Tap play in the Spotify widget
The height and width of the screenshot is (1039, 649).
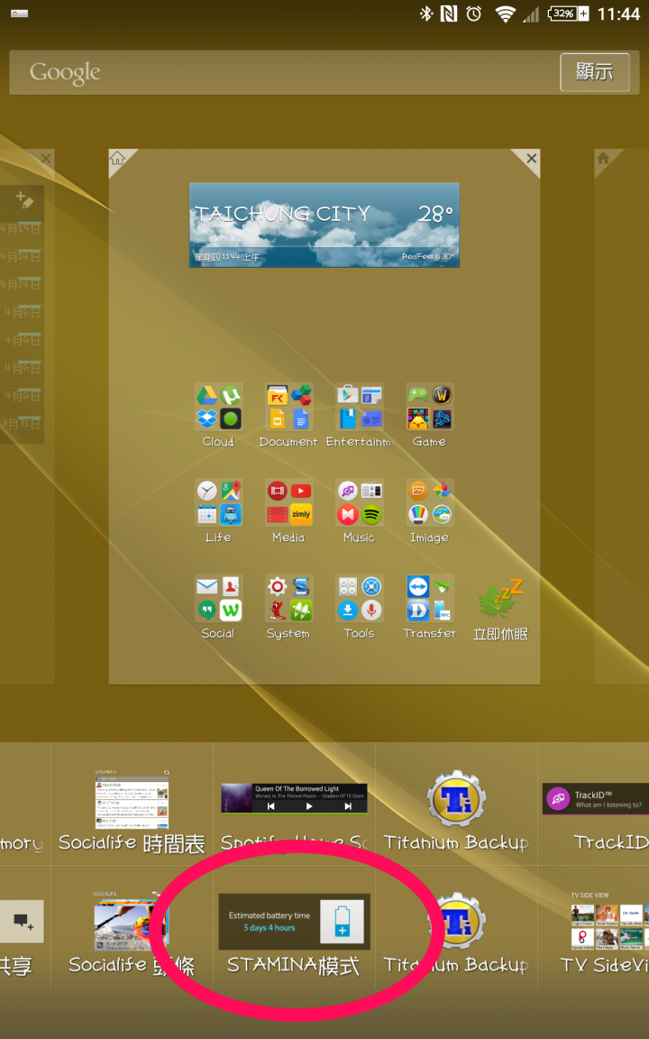pos(308,806)
